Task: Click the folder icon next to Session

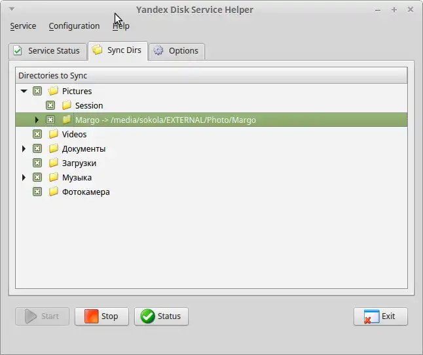Action: (66, 105)
